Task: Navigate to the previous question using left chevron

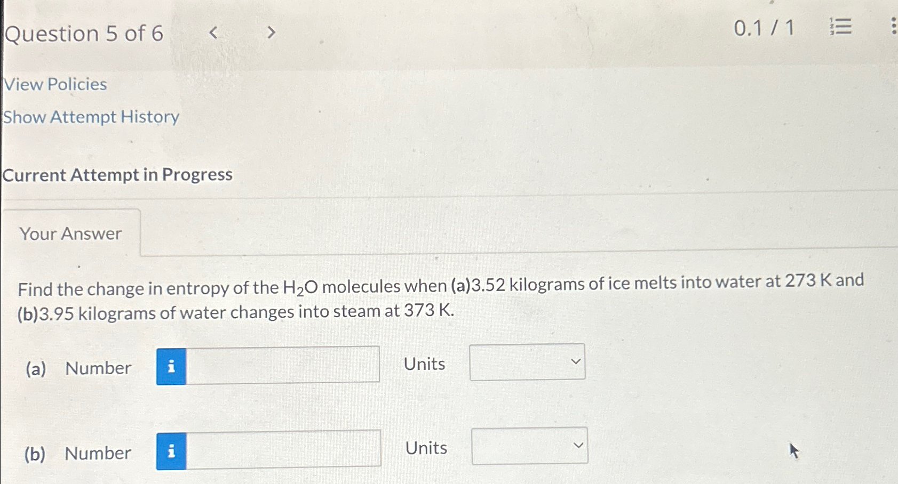Action: 213,33
